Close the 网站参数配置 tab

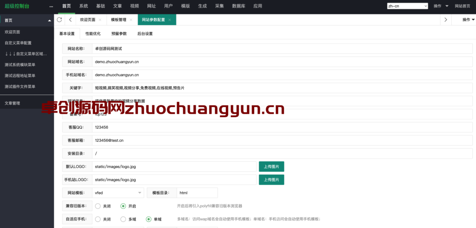[170, 19]
